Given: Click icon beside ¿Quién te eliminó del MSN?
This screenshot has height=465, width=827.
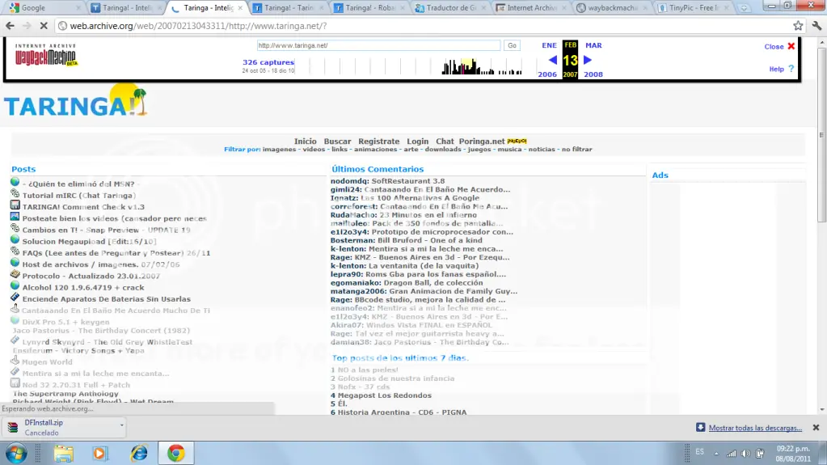Looking at the screenshot, I should [x=15, y=182].
